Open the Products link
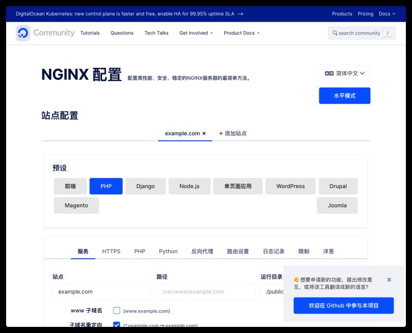The width and height of the screenshot is (412, 333). coord(342,14)
